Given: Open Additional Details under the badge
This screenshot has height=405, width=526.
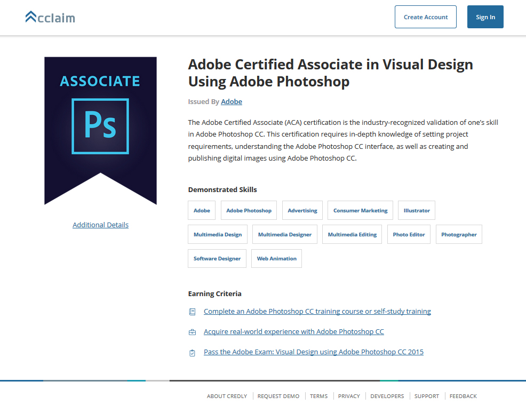Looking at the screenshot, I should tap(100, 225).
